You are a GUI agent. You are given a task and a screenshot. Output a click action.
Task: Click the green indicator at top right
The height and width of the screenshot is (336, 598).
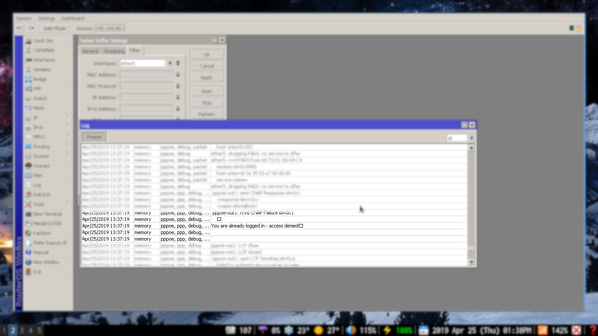click(x=572, y=28)
